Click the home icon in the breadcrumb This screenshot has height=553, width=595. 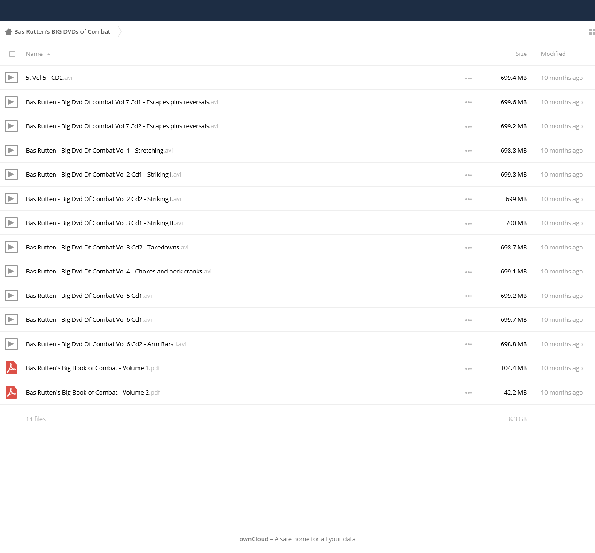click(x=8, y=32)
